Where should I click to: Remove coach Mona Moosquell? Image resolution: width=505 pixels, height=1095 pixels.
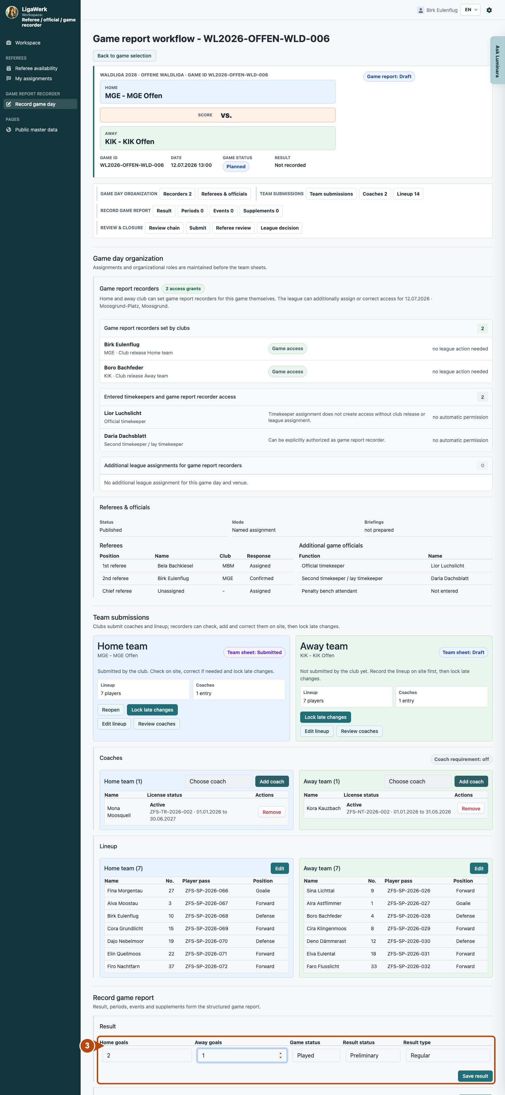271,812
